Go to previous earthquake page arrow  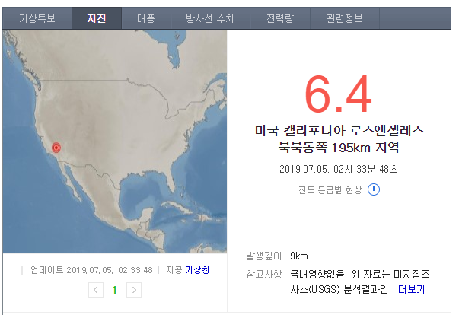[96, 290]
